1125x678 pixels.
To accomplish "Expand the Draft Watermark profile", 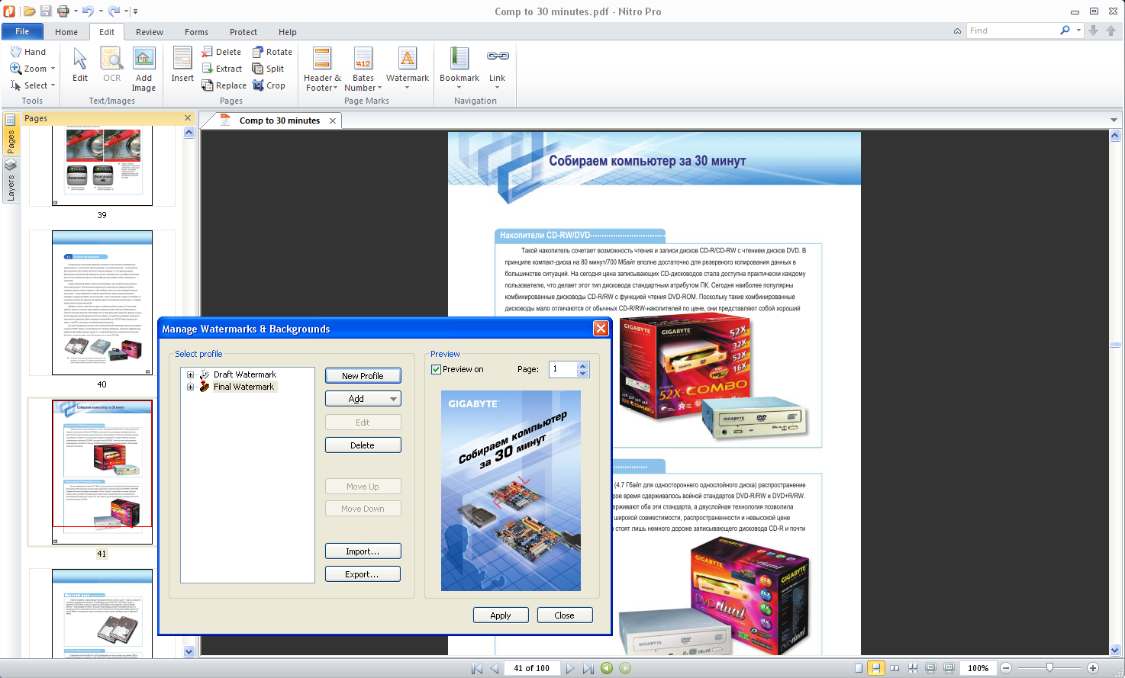I will pos(190,374).
